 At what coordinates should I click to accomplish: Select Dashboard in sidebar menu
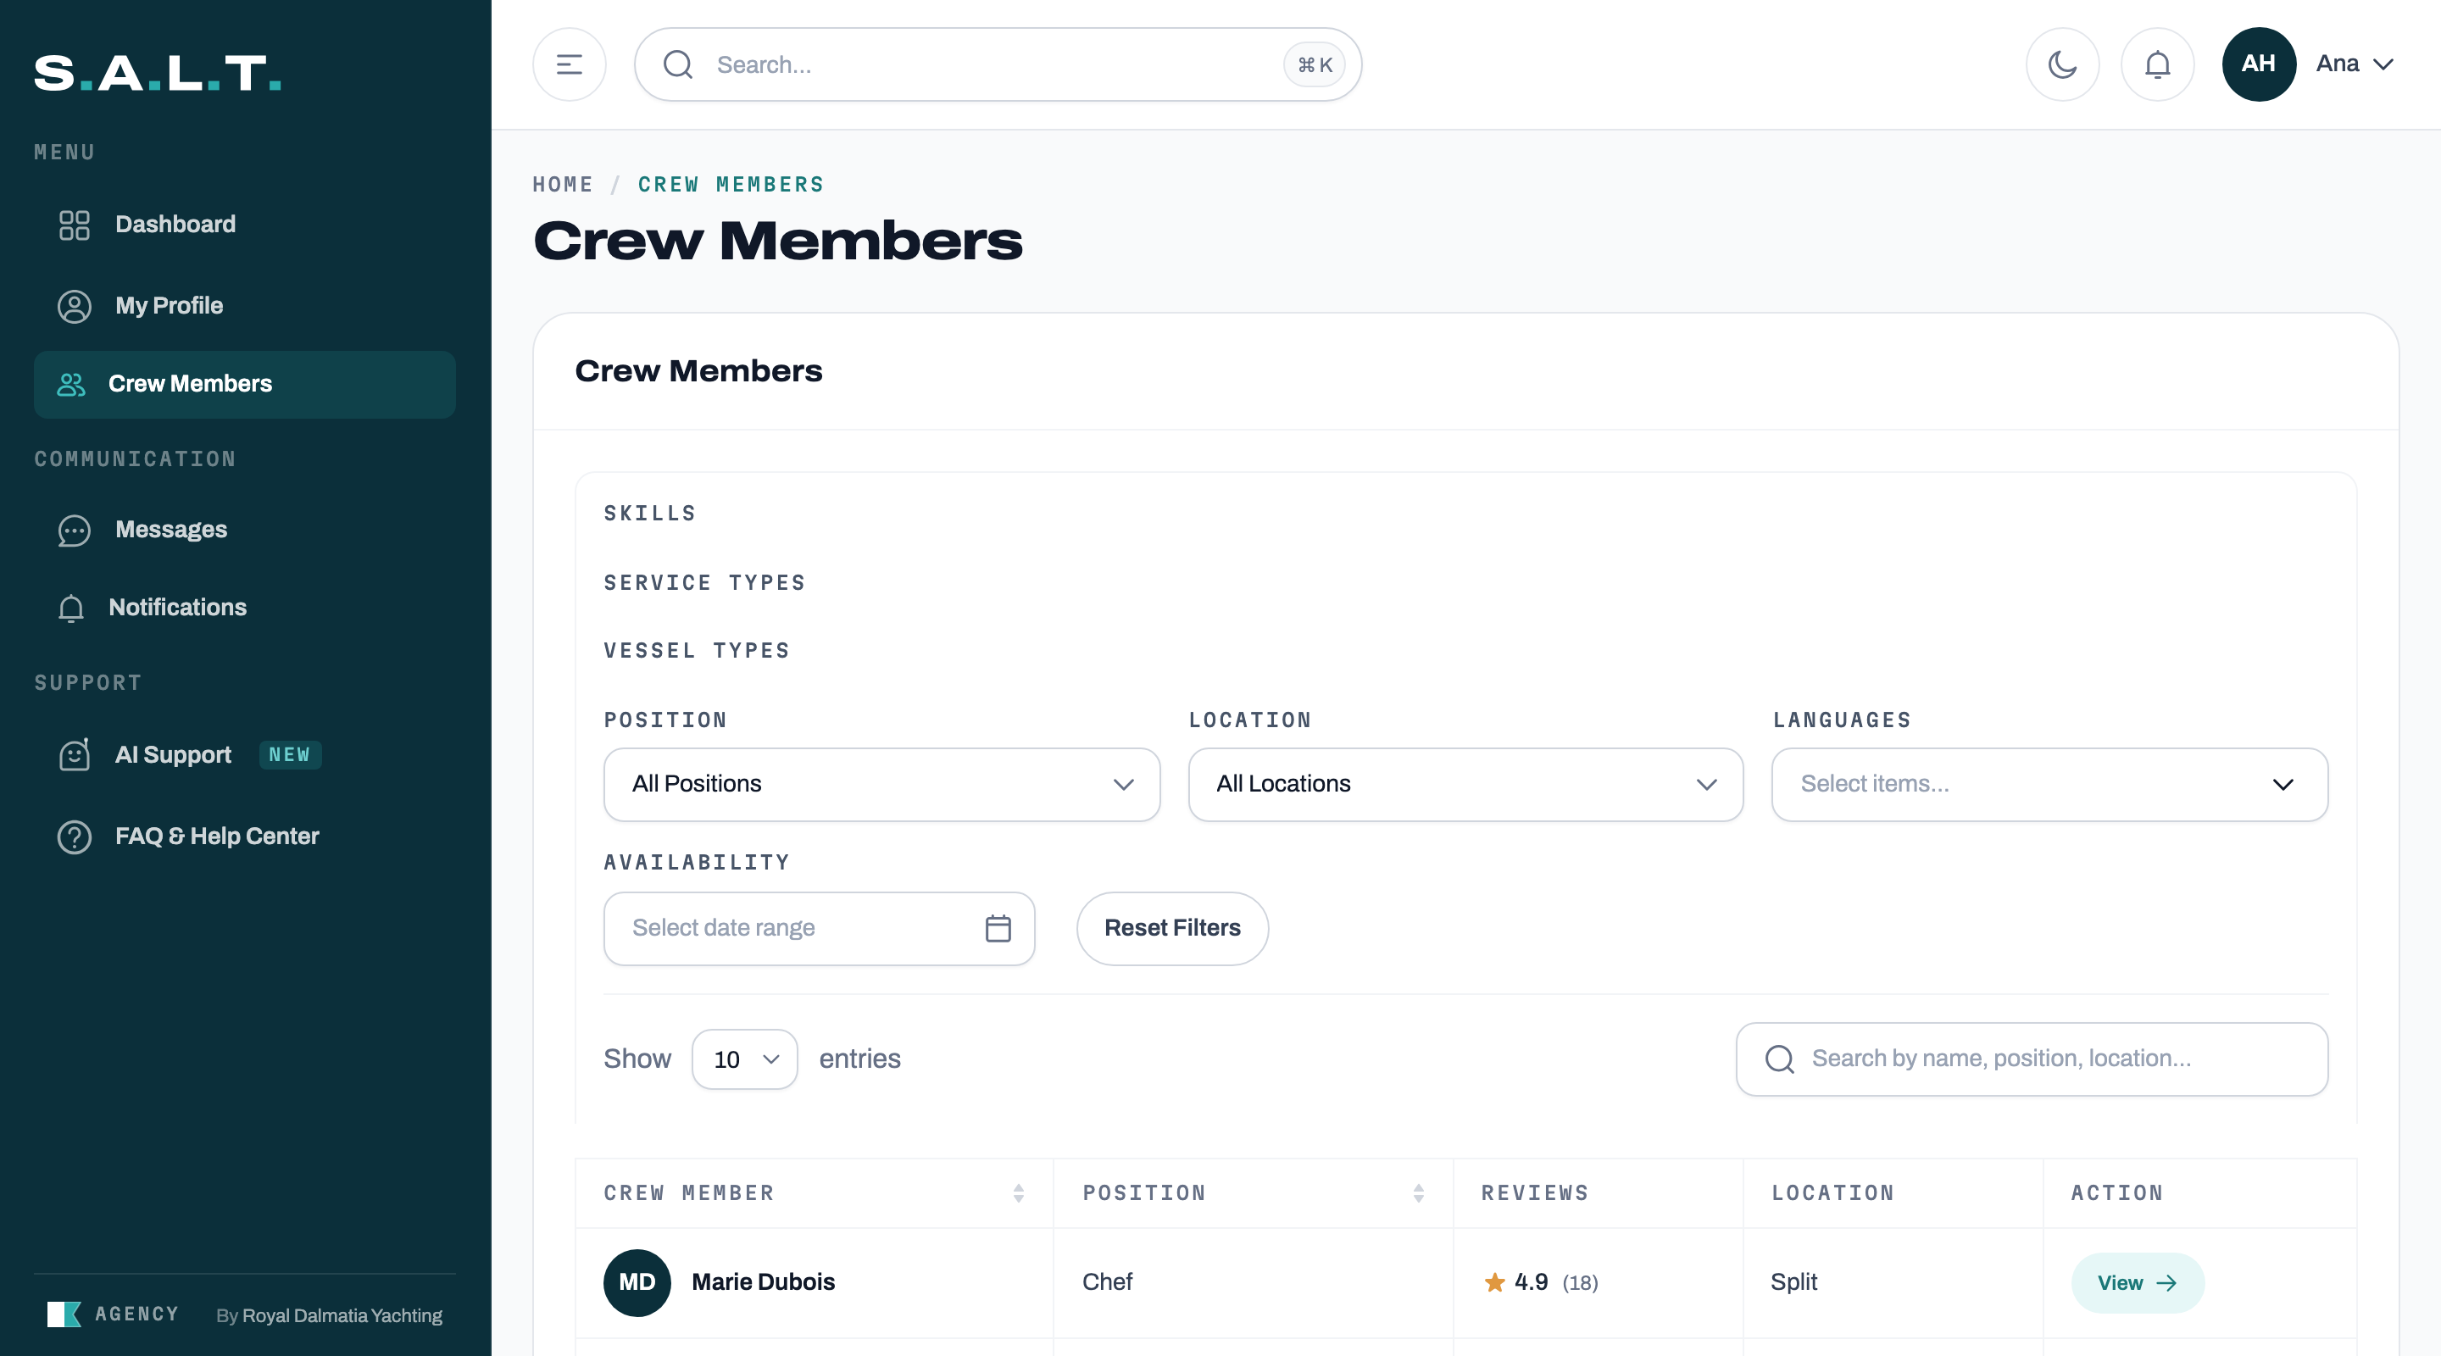pos(244,225)
